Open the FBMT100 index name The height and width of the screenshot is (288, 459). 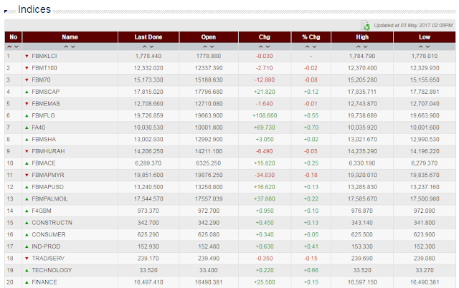click(x=44, y=68)
